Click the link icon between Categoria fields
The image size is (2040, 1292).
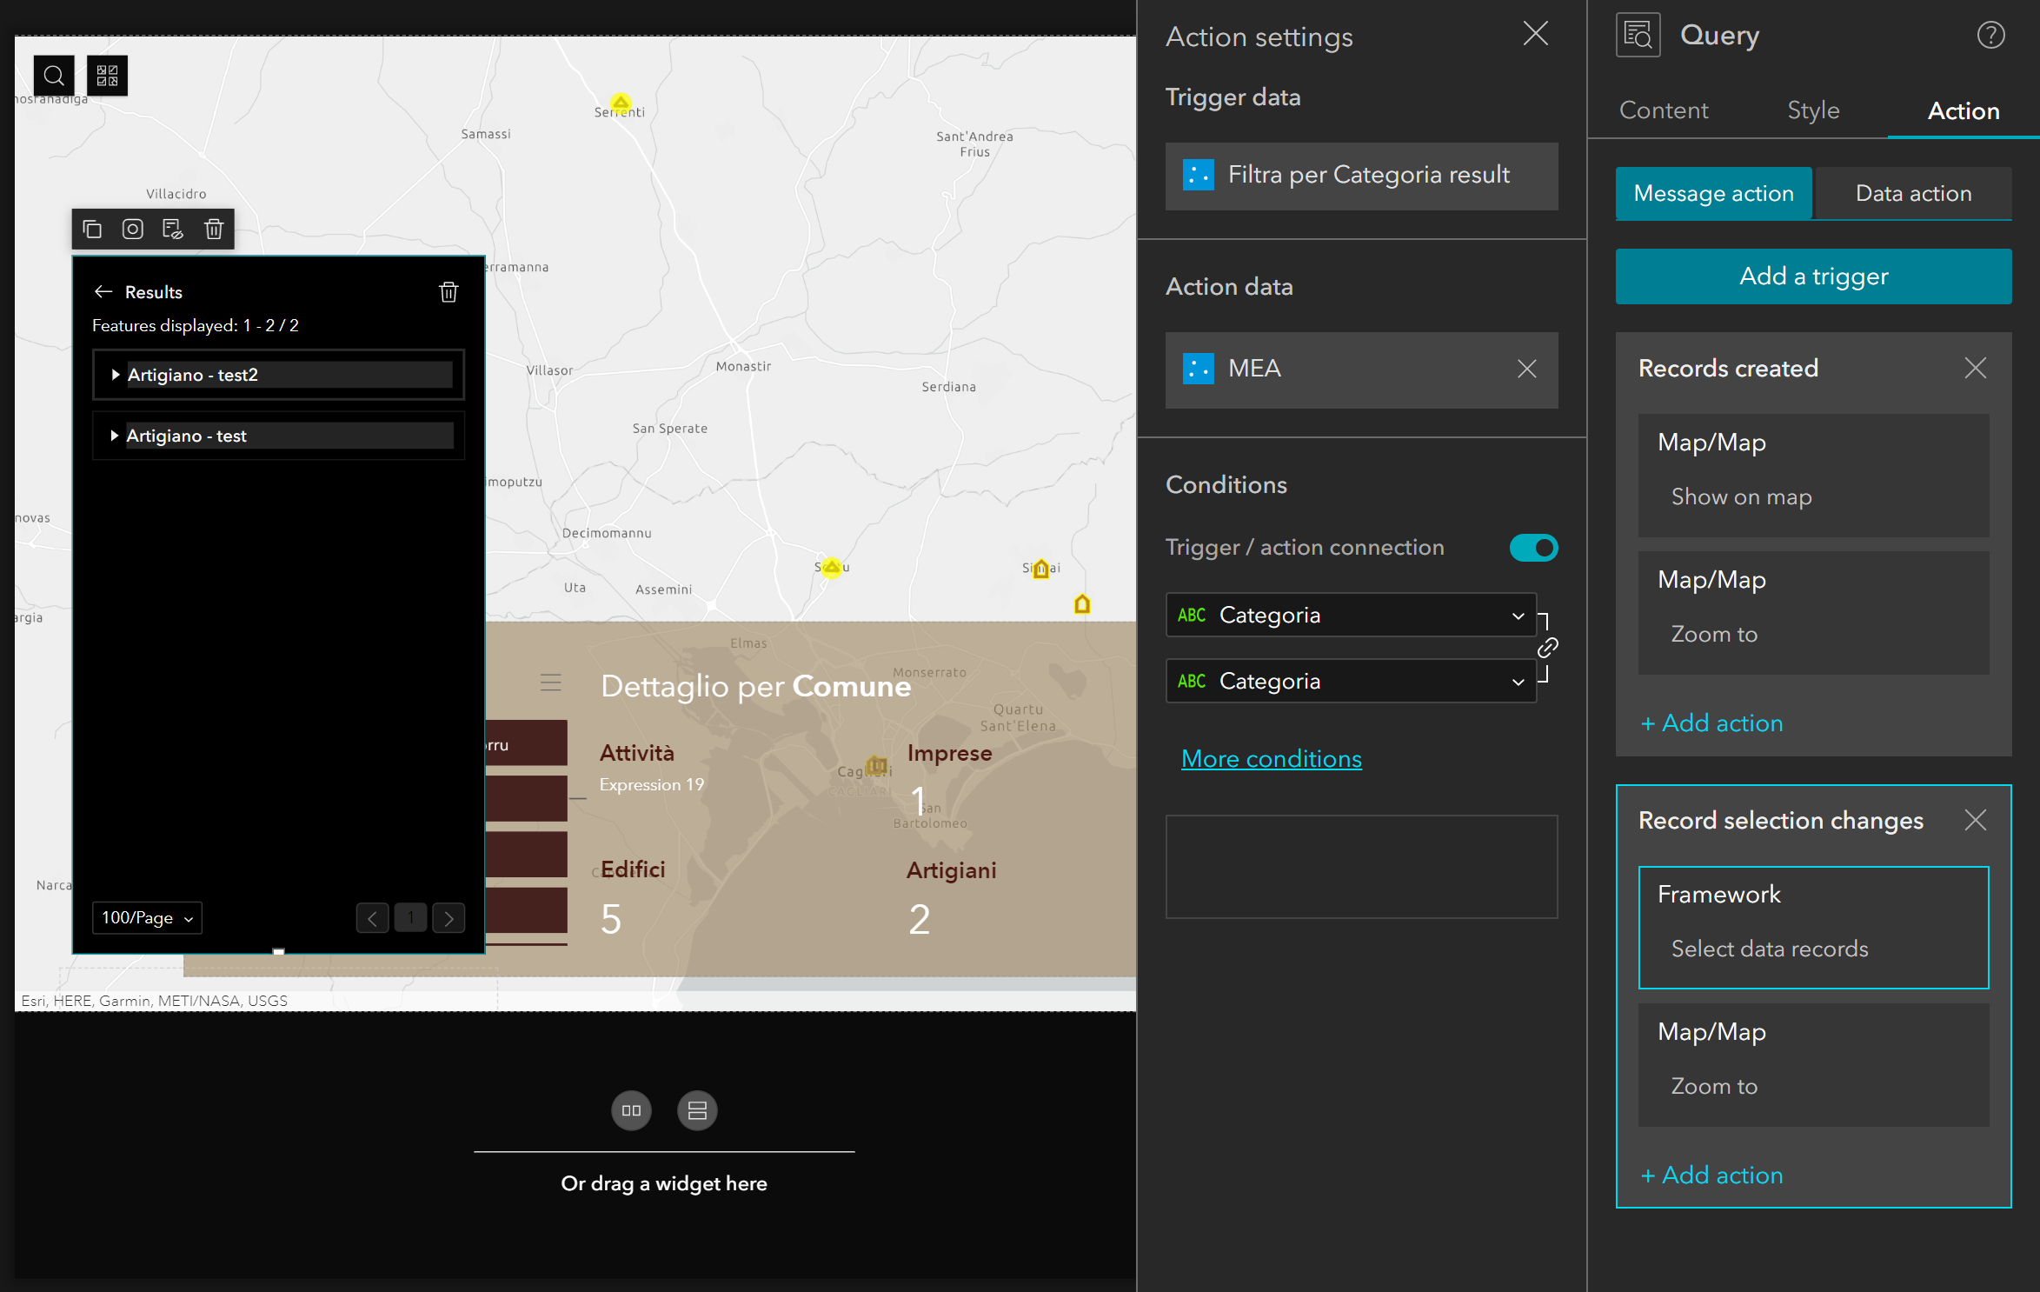[x=1547, y=648]
